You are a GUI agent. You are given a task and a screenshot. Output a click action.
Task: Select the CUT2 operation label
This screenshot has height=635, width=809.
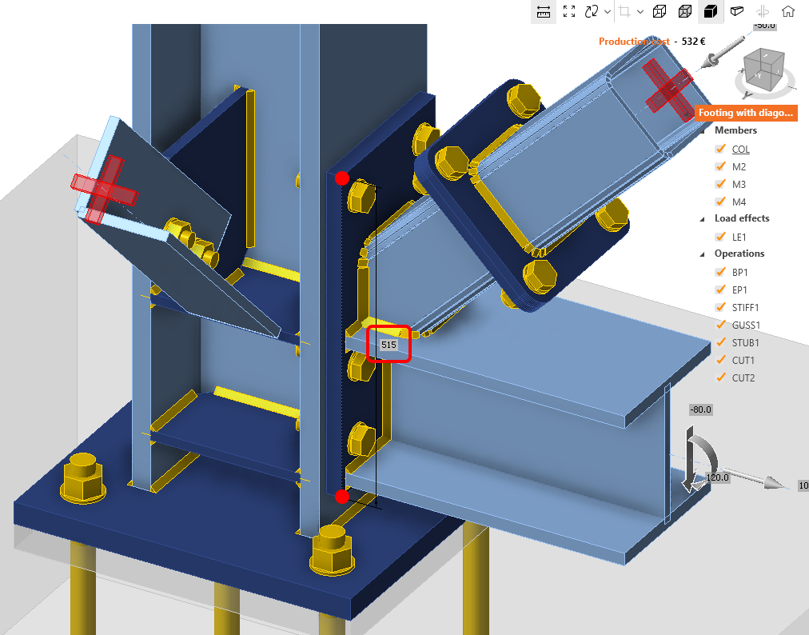click(x=743, y=378)
